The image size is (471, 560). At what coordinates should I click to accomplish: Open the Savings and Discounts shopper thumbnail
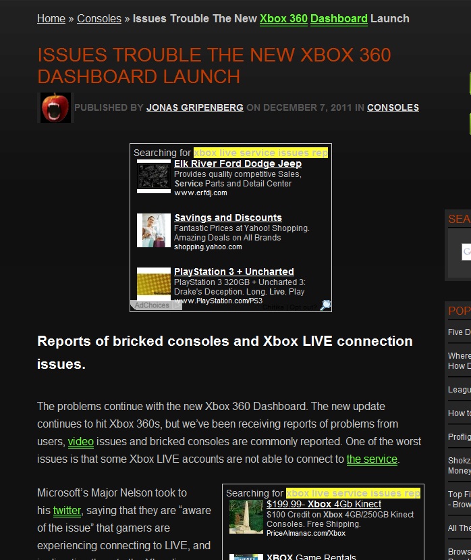[x=154, y=230]
